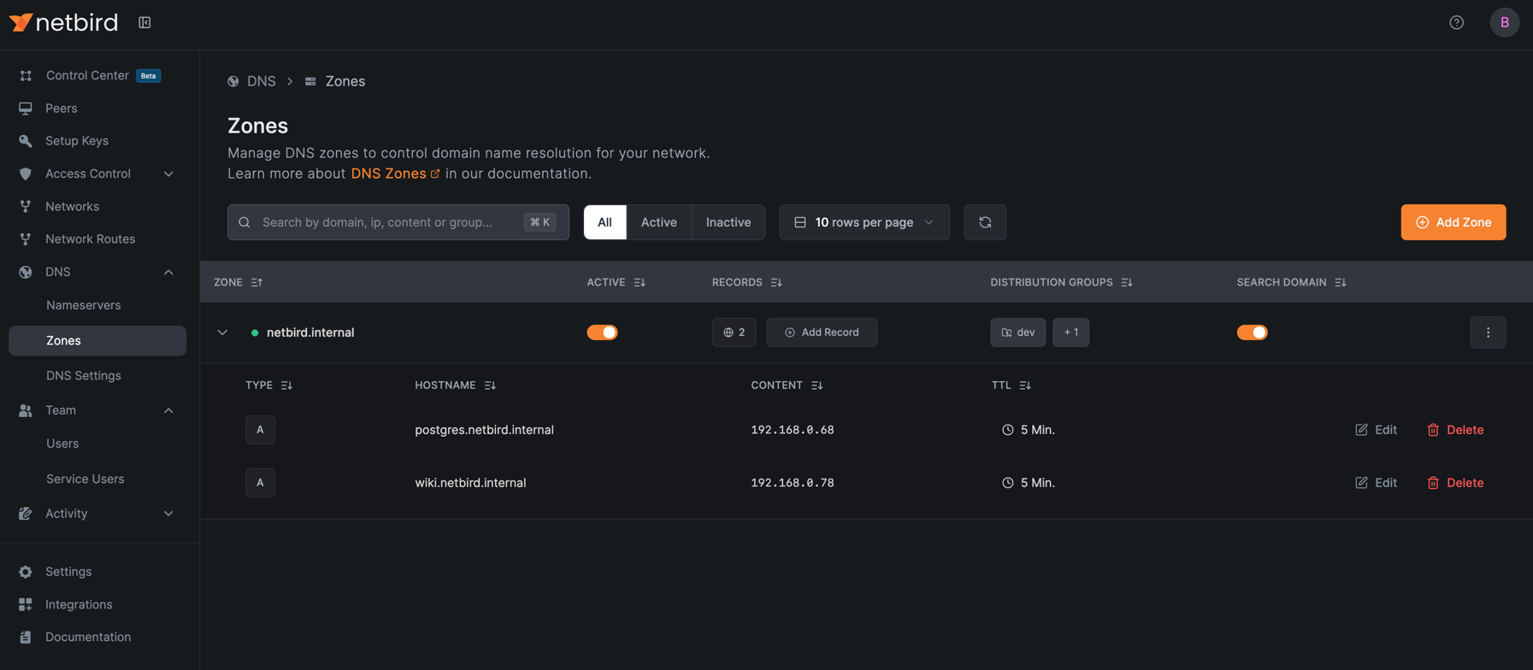Open the netbird.internal row three-dot menu

click(1487, 332)
